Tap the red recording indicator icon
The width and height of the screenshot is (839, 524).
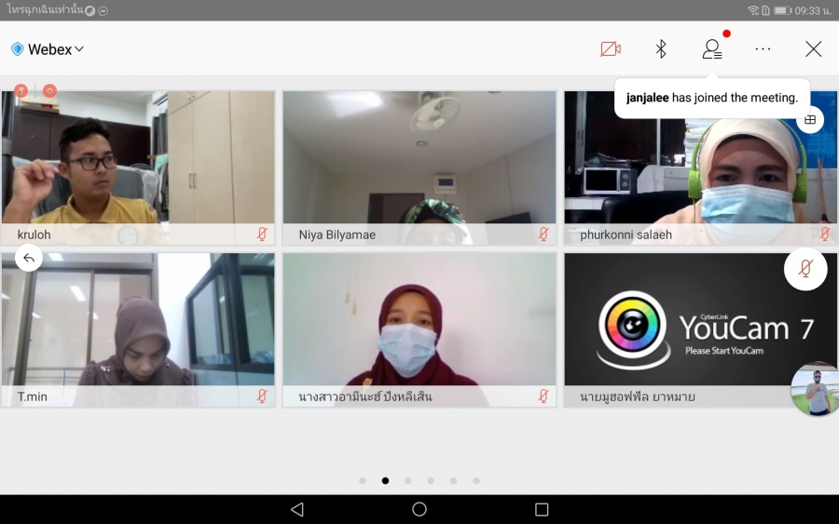pyautogui.click(x=49, y=91)
